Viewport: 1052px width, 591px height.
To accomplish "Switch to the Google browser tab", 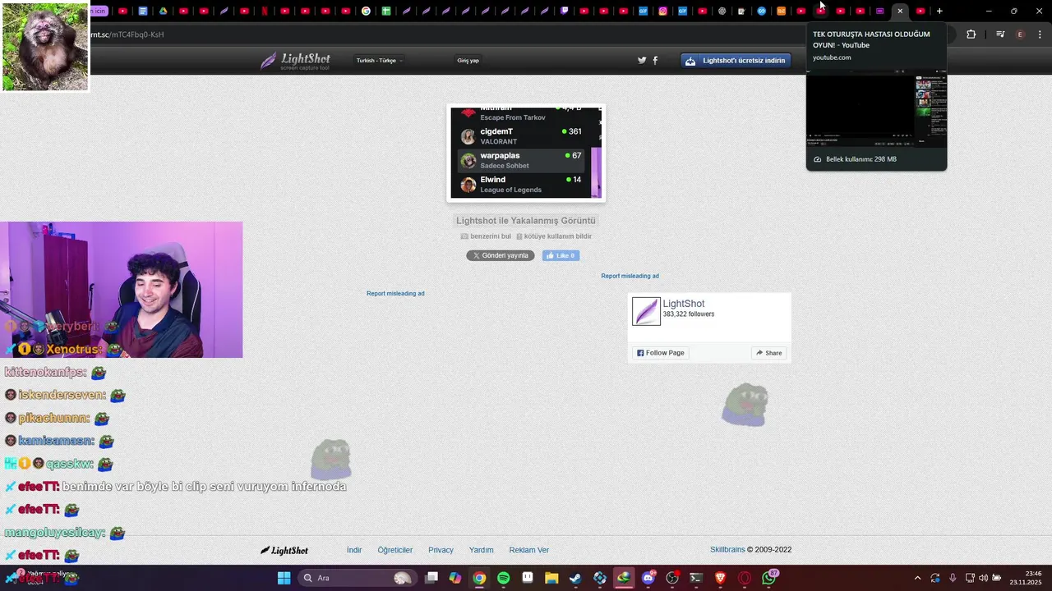I will [366, 11].
